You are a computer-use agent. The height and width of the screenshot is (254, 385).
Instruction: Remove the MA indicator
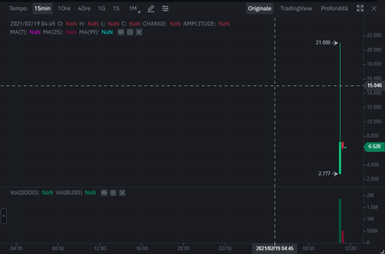click(139, 32)
